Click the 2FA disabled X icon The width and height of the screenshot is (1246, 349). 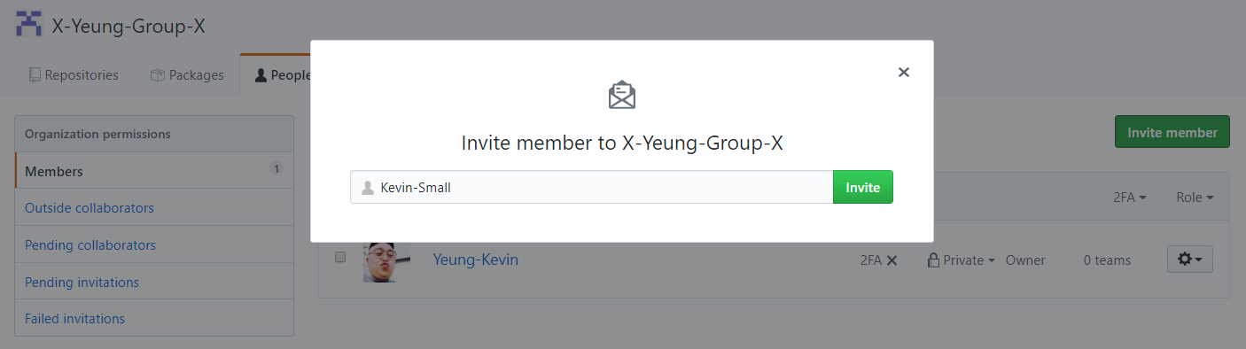point(892,260)
